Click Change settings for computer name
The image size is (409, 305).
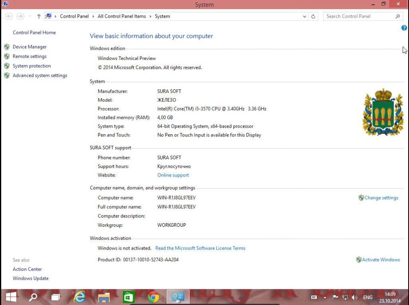[x=381, y=198]
